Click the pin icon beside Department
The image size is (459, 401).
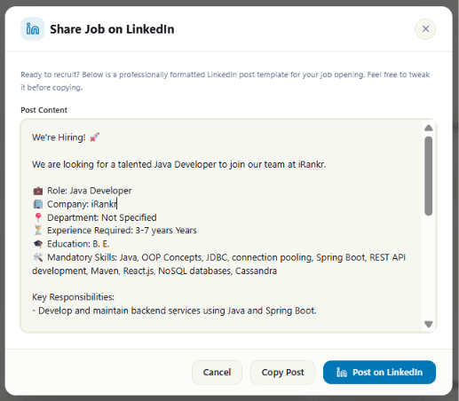point(38,217)
